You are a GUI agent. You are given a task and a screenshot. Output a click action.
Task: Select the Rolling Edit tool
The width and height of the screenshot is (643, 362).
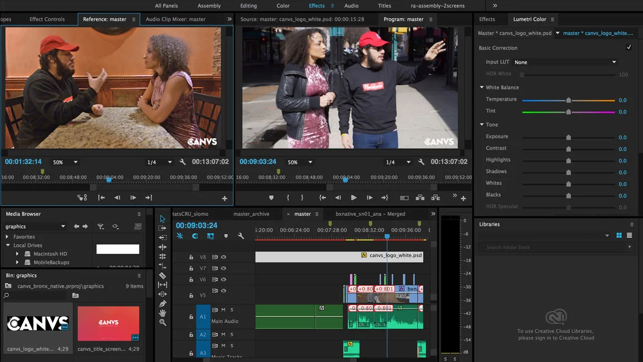(163, 257)
